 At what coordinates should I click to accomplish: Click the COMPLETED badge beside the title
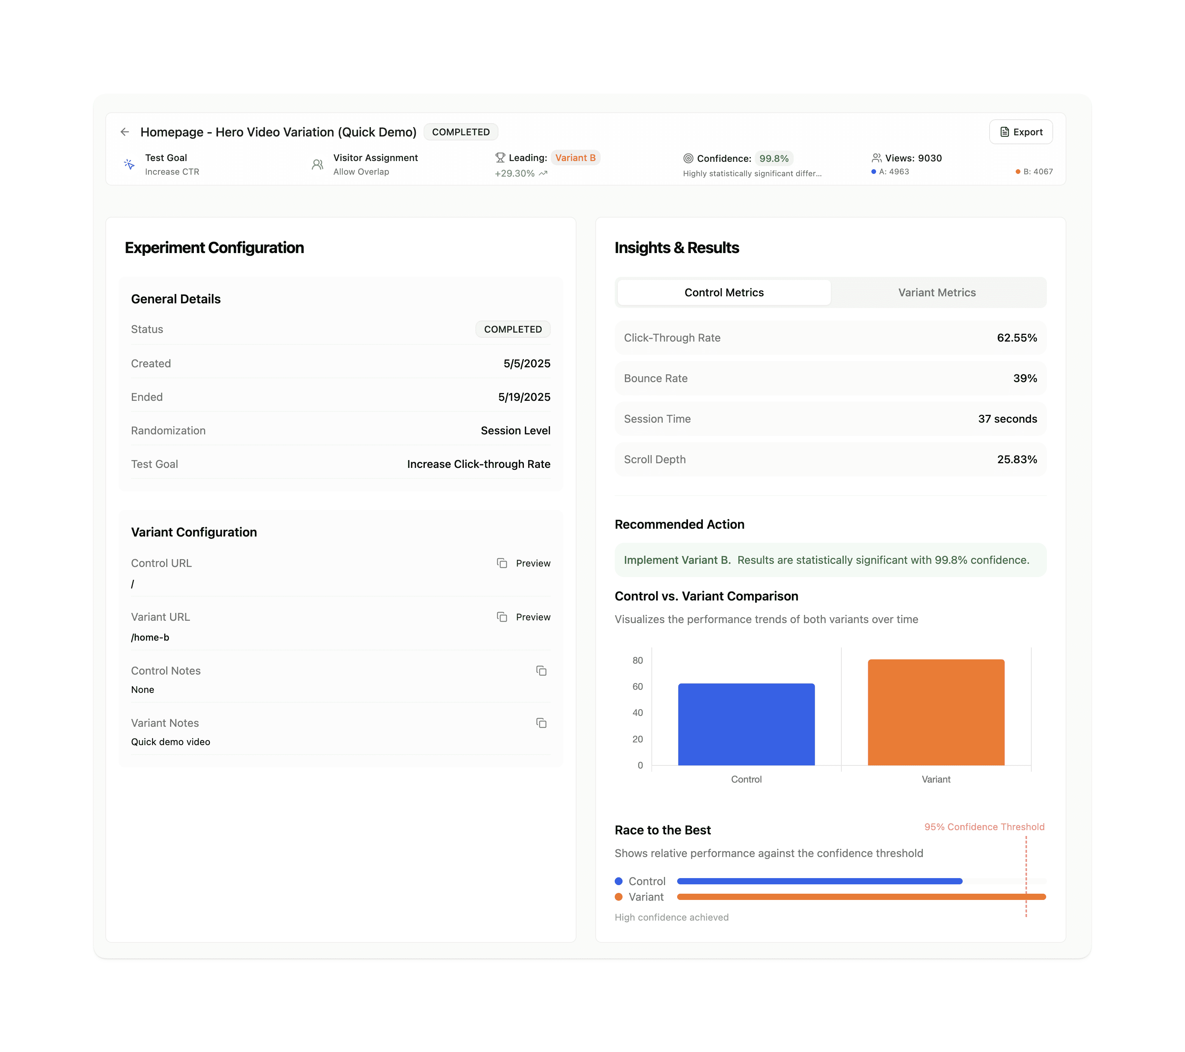tap(461, 132)
